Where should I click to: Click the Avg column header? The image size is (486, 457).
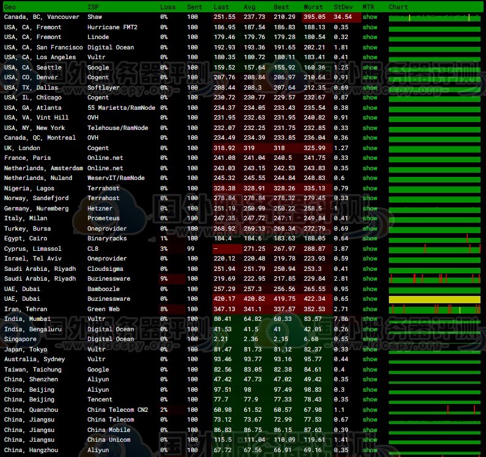250,7
